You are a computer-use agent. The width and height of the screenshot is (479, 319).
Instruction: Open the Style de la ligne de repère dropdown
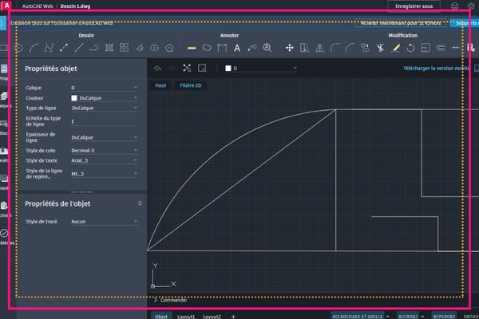(x=104, y=174)
